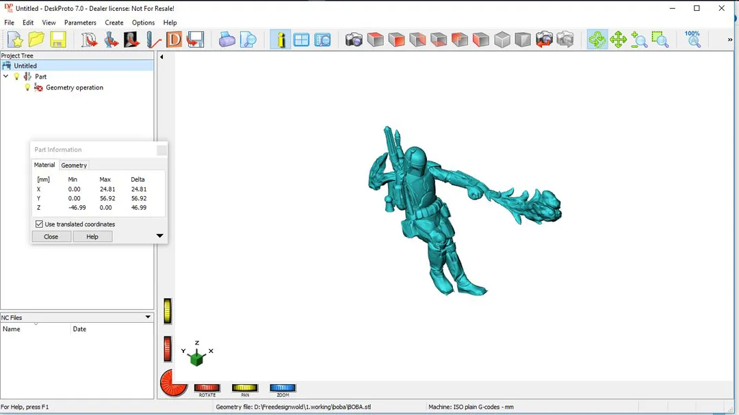Click the Subjects in view icon

click(322, 40)
